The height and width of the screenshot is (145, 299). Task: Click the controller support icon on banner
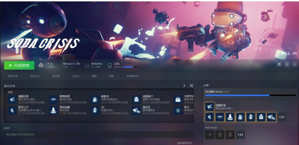(x=295, y=53)
